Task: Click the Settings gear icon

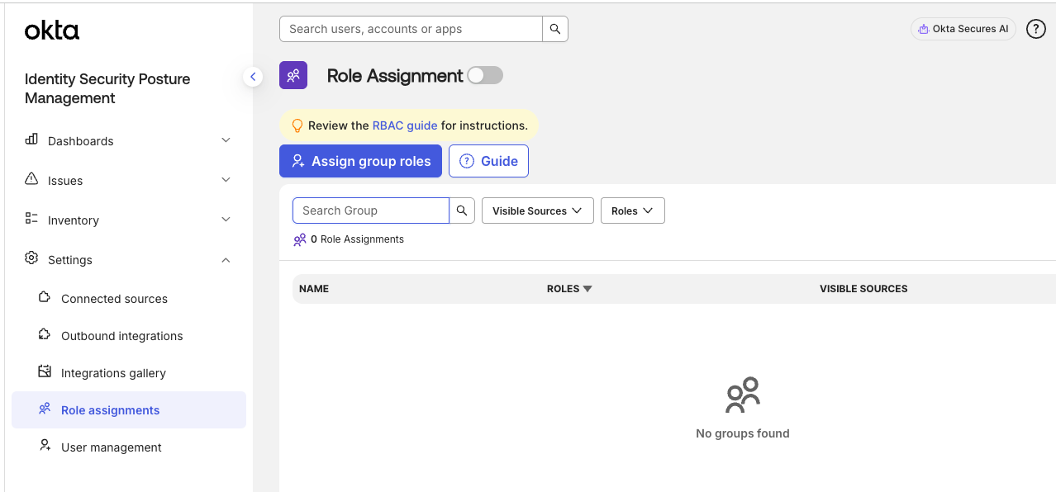Action: click(31, 258)
